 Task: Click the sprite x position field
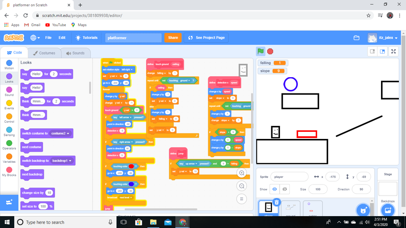click(x=333, y=177)
